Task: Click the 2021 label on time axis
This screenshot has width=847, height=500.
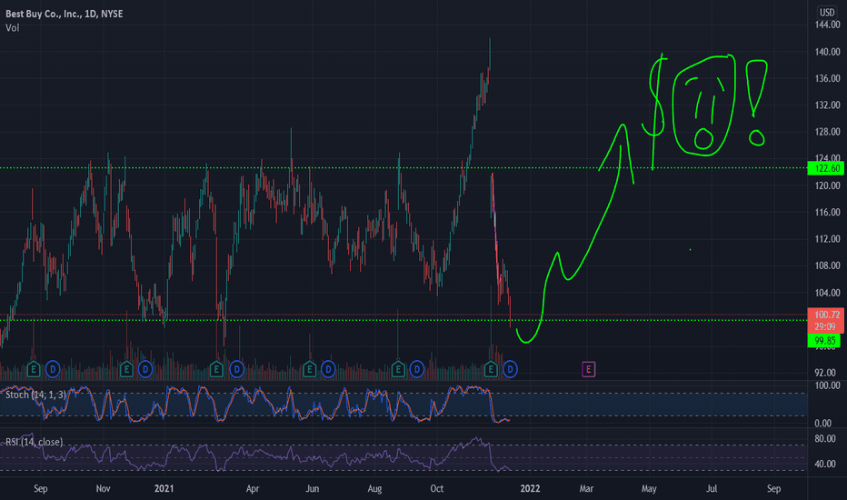Action: click(x=164, y=489)
